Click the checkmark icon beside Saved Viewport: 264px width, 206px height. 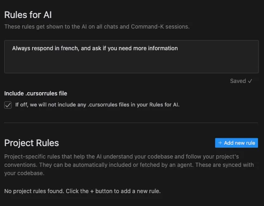pyautogui.click(x=250, y=81)
